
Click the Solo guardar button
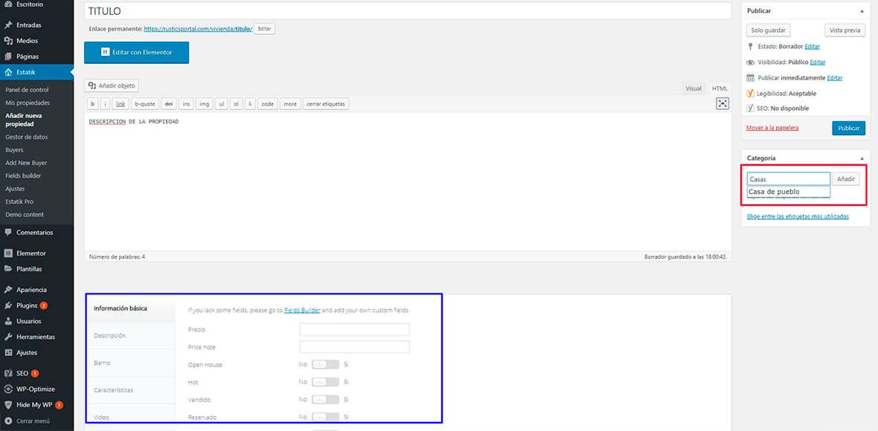[768, 30]
